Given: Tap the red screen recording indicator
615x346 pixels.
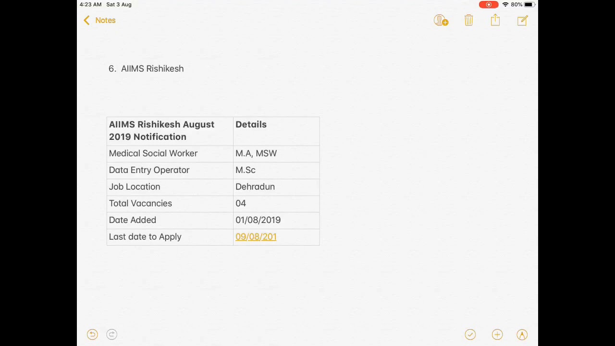Looking at the screenshot, I should pyautogui.click(x=489, y=4).
